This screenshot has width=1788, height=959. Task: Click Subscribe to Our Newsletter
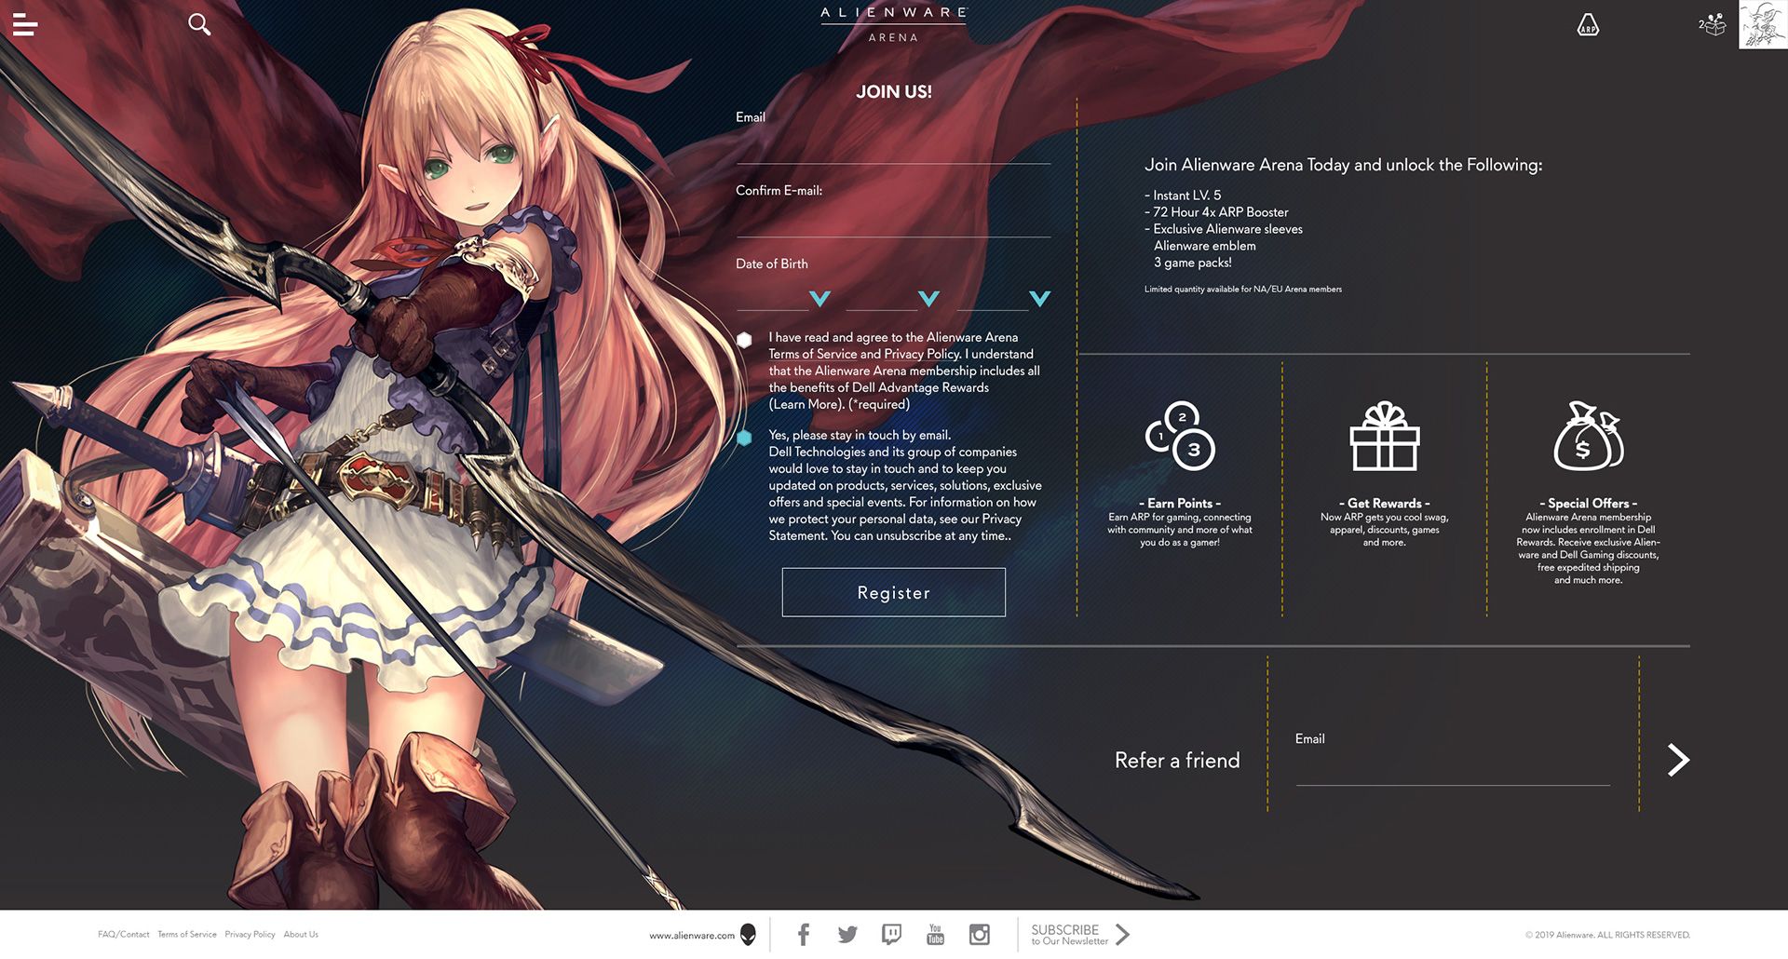pyautogui.click(x=1069, y=935)
